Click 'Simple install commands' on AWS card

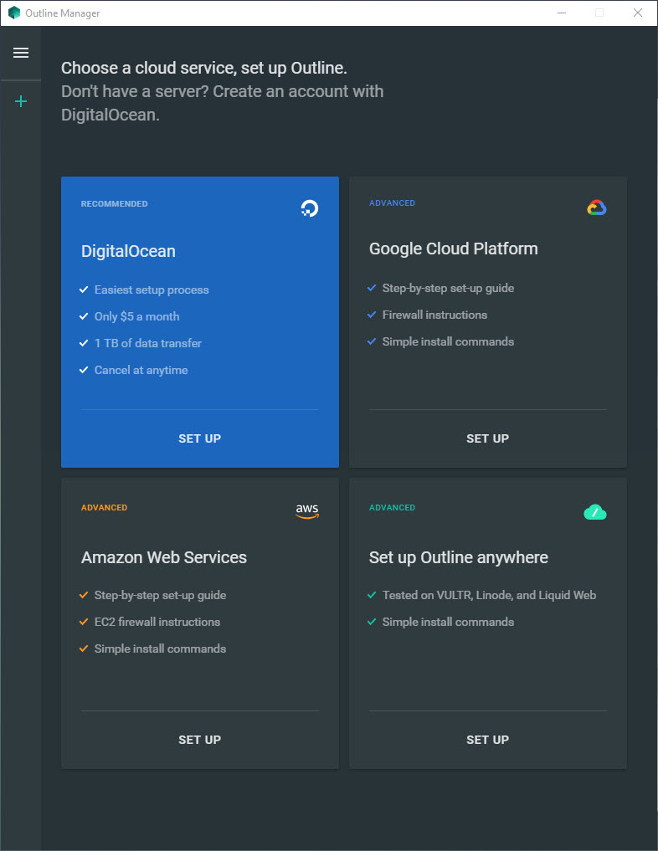[160, 649]
